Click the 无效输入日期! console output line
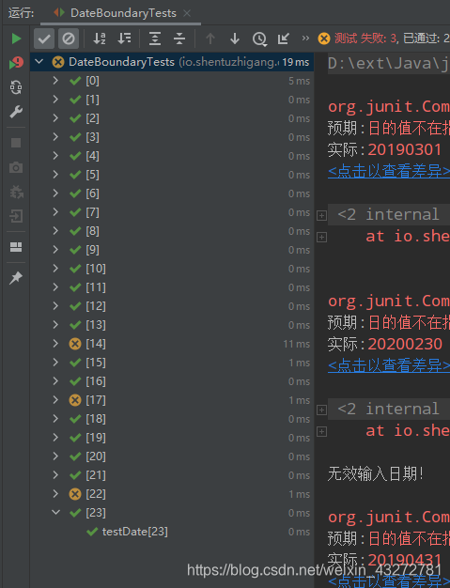Viewport: 450px width, 588px height. pyautogui.click(x=376, y=473)
